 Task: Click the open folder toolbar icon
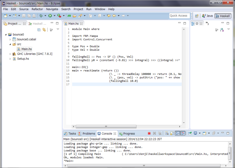[x=75, y=16]
